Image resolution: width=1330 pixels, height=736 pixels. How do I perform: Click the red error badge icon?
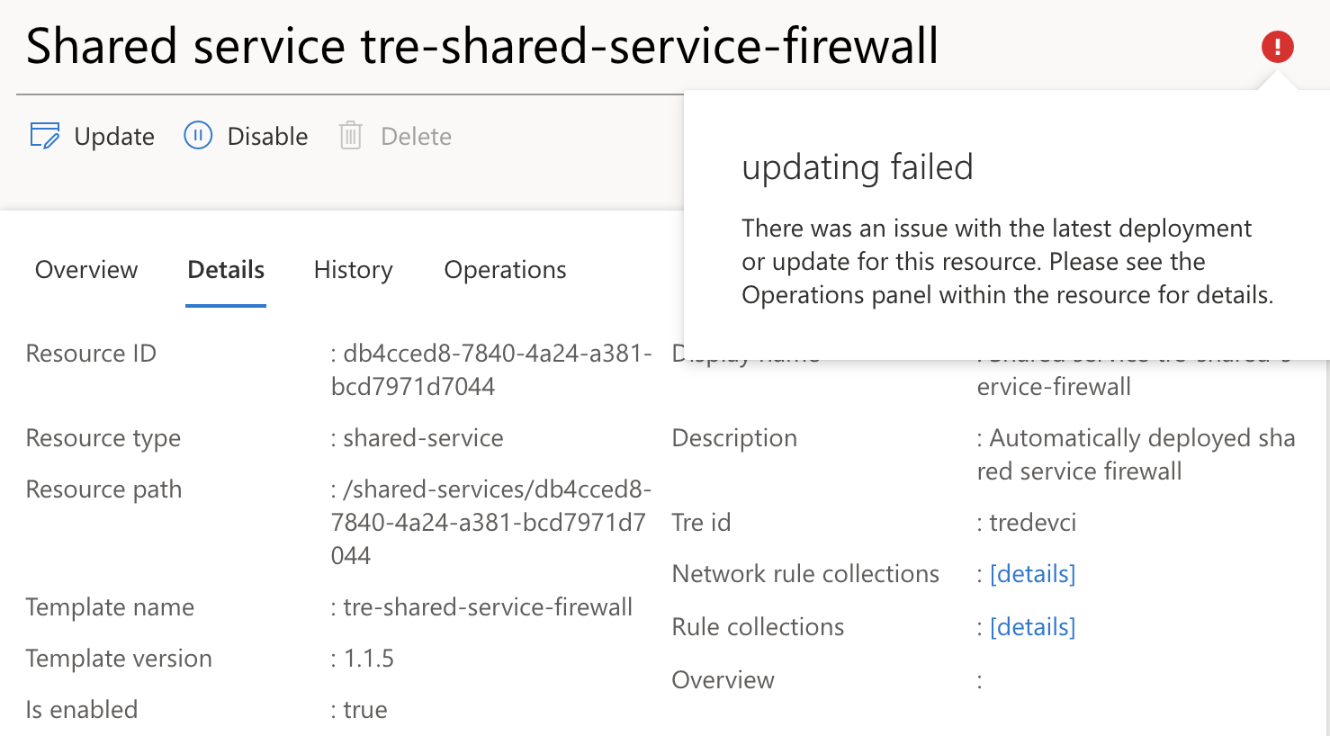click(x=1277, y=46)
